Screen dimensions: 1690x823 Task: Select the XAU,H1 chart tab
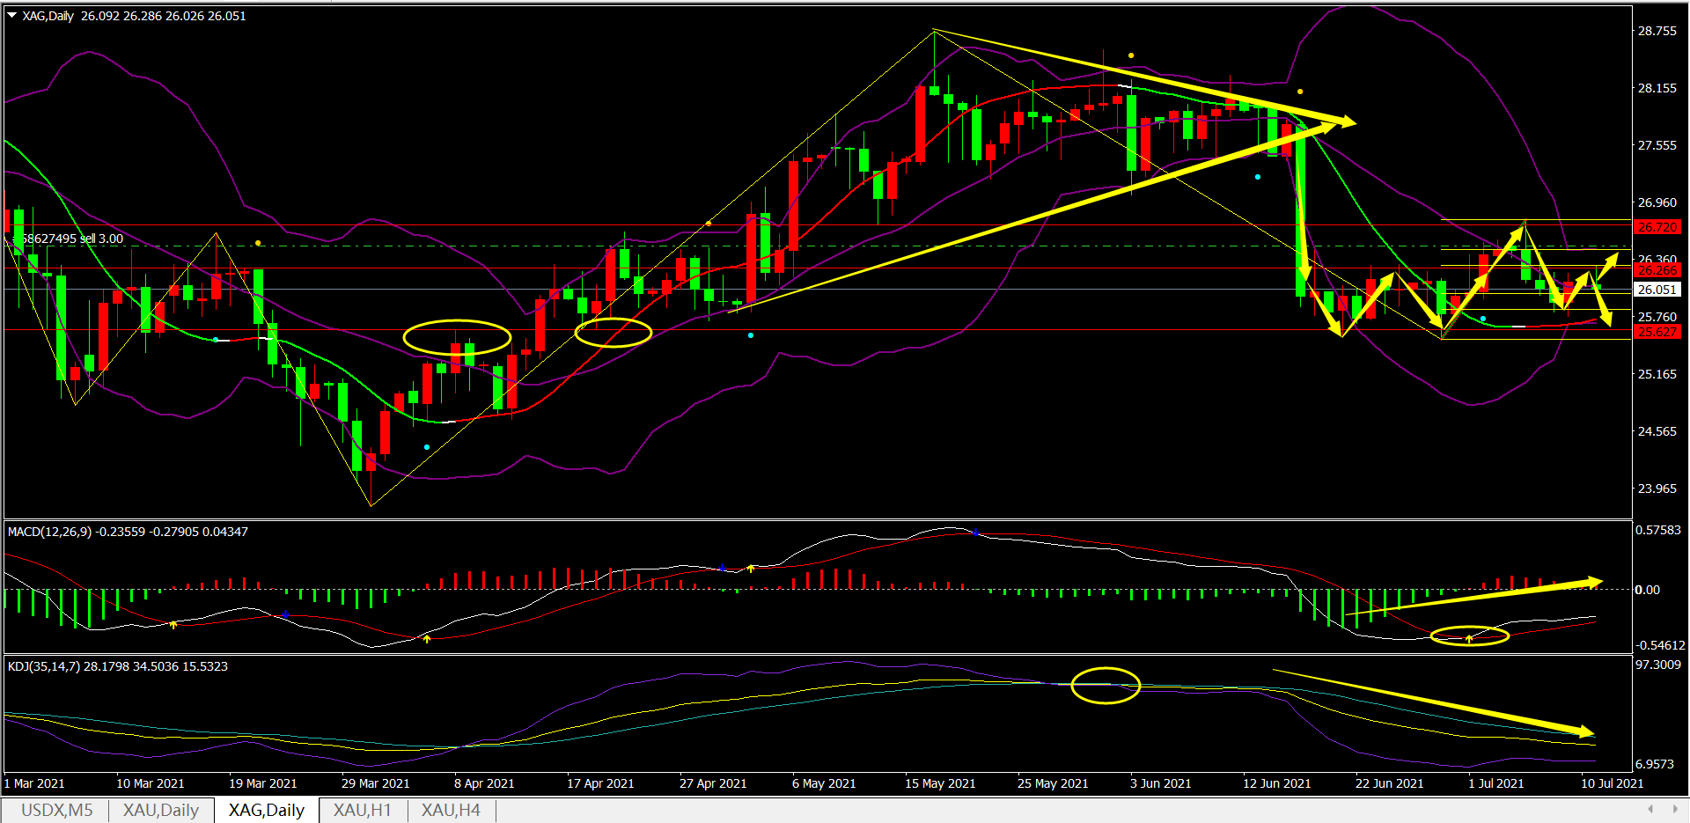pos(362,810)
